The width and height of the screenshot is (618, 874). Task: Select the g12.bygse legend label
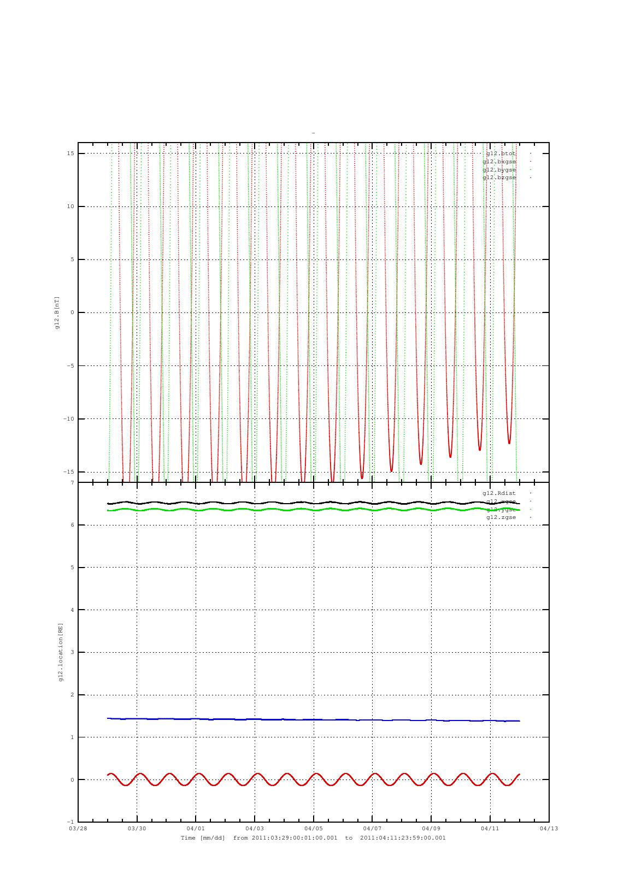pyautogui.click(x=499, y=170)
